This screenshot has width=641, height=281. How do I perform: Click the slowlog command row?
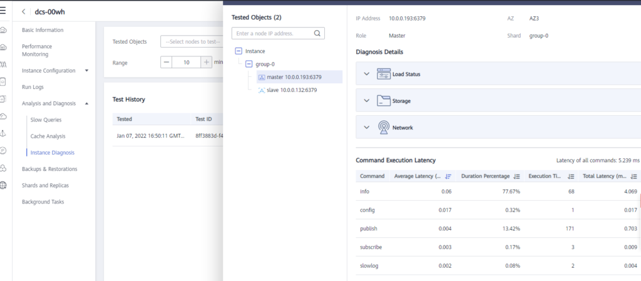click(498, 266)
